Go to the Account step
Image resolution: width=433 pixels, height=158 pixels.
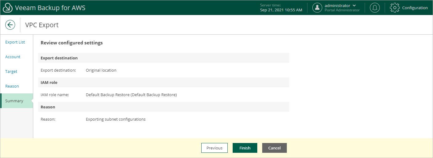point(13,57)
